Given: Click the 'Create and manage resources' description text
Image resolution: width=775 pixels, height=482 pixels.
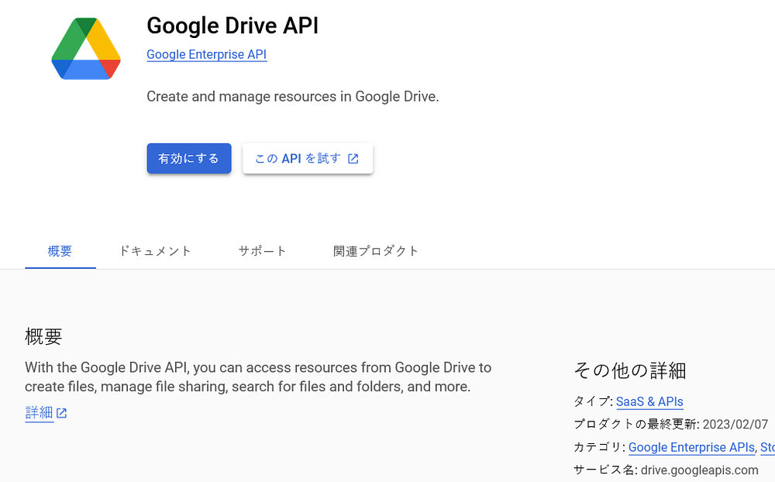Looking at the screenshot, I should click(x=293, y=96).
